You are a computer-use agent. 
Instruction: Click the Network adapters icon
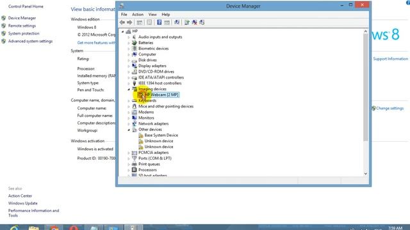click(x=135, y=123)
